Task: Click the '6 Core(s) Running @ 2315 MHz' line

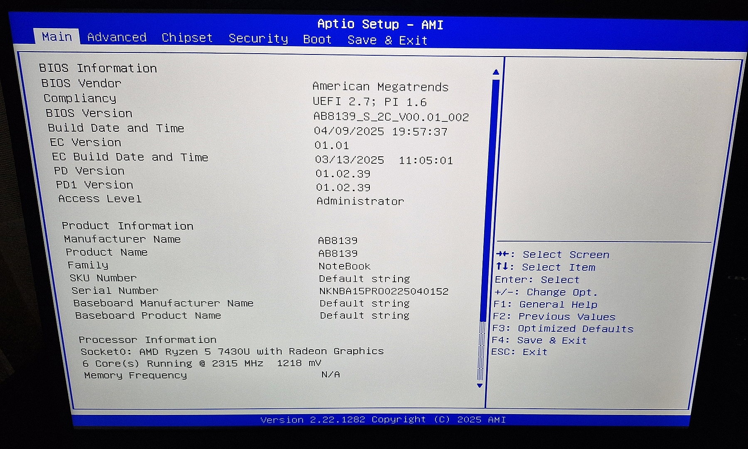Action: coord(202,363)
